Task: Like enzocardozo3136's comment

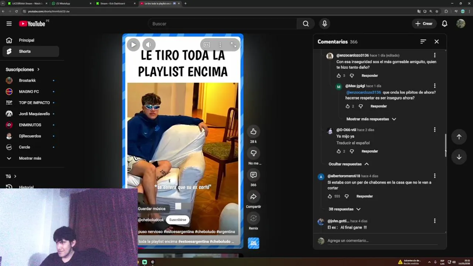Action: click(338, 76)
